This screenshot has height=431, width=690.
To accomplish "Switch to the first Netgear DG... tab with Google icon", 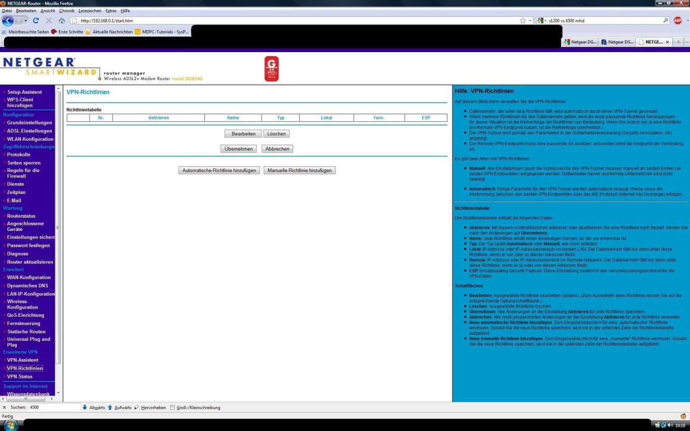I will coord(580,42).
